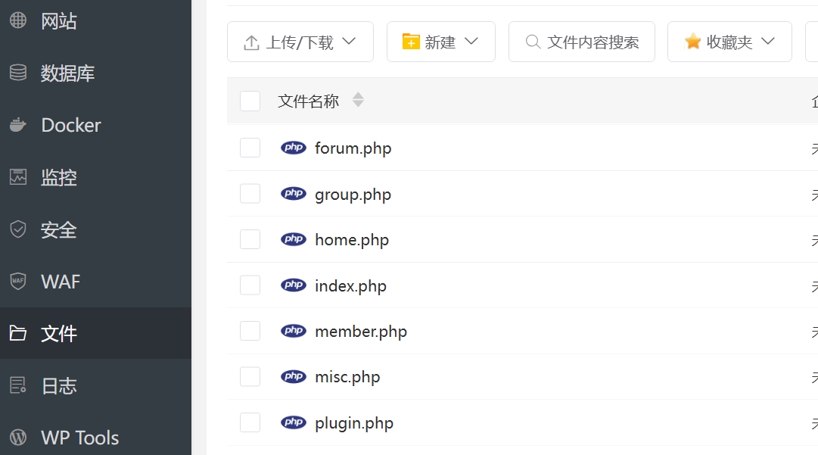The height and width of the screenshot is (455, 818).
Task: Expand the 新建 dropdown menu
Action: click(x=440, y=42)
